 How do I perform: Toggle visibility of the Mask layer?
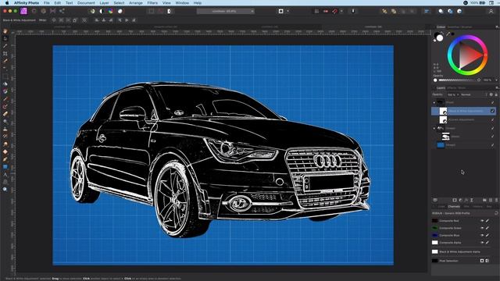coord(493,137)
